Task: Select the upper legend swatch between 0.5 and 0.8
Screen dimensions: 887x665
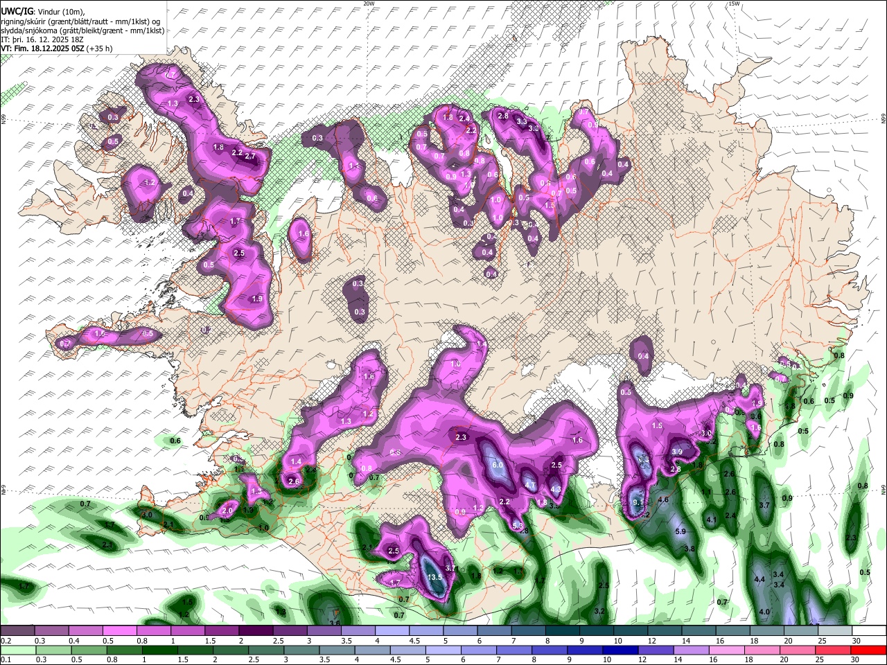Action: 119,631
